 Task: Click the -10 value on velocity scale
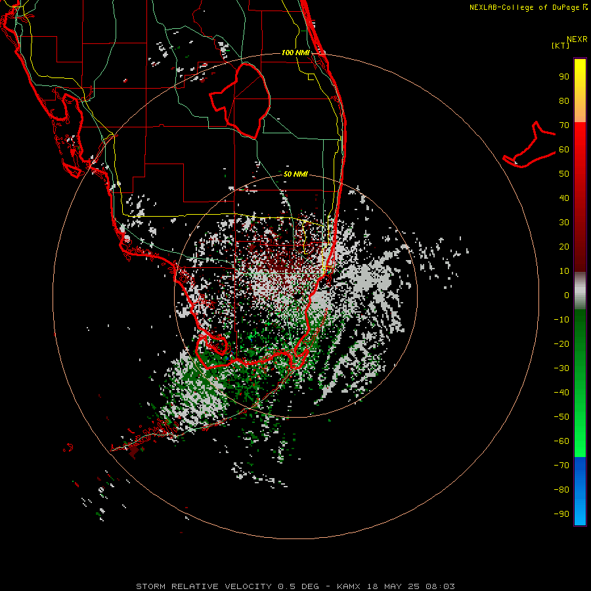561,320
